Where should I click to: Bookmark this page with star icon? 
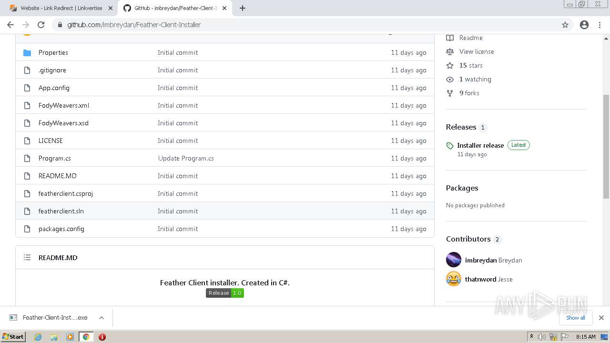tap(565, 25)
